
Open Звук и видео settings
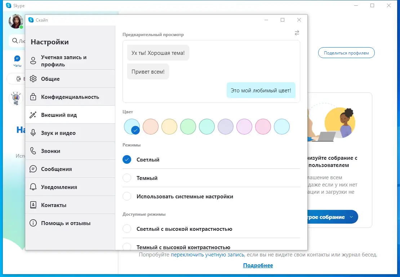70,133
